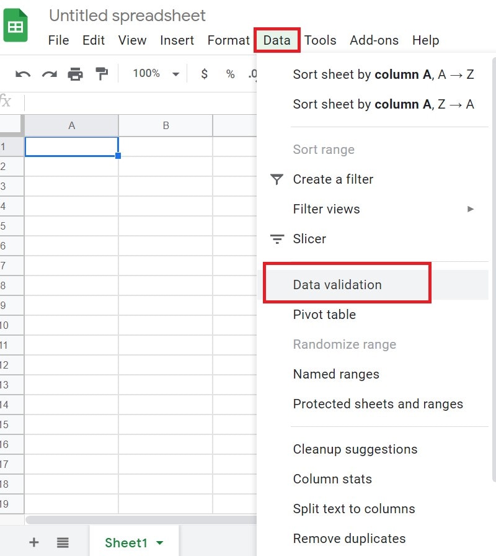The width and height of the screenshot is (496, 556).
Task: Open the zoom level dropdown
Action: pyautogui.click(x=155, y=73)
